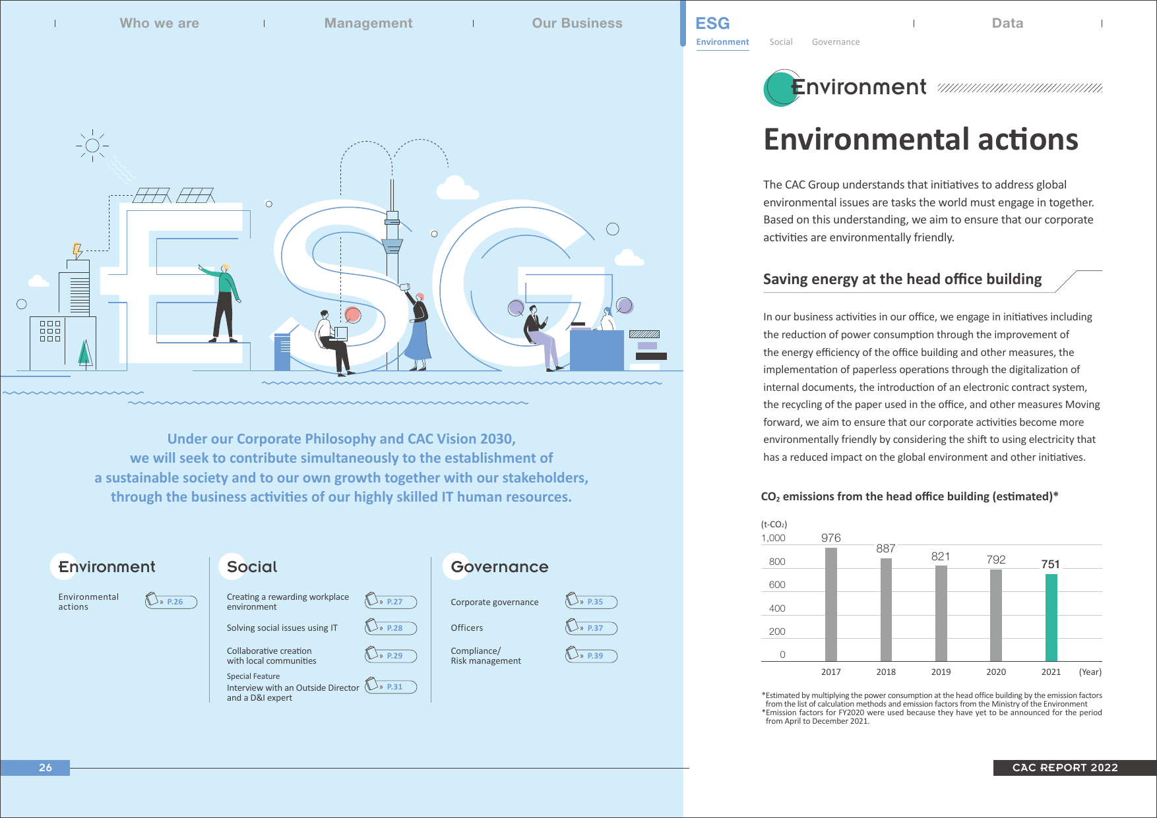Click the Compliance/ Risk management text
This screenshot has height=818, width=1157.
point(485,655)
